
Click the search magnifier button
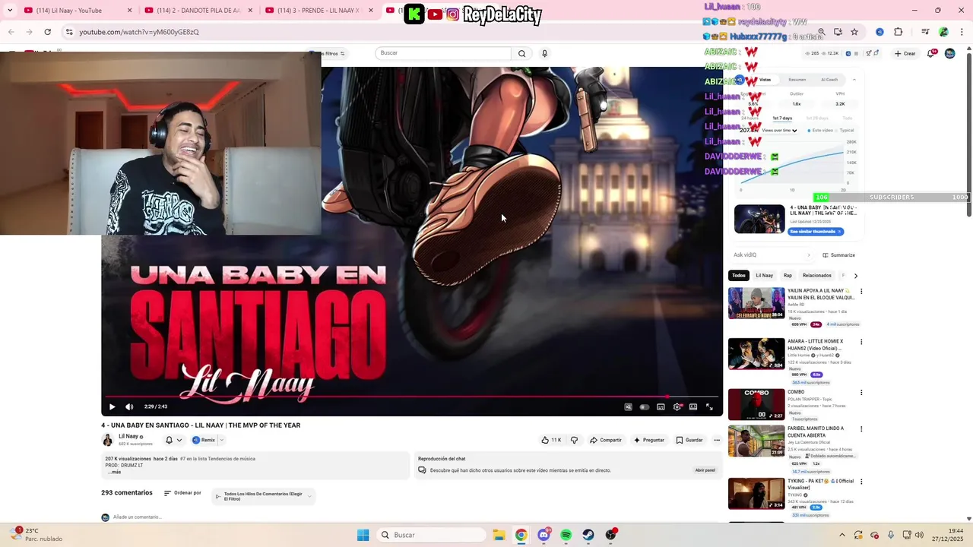pos(521,53)
